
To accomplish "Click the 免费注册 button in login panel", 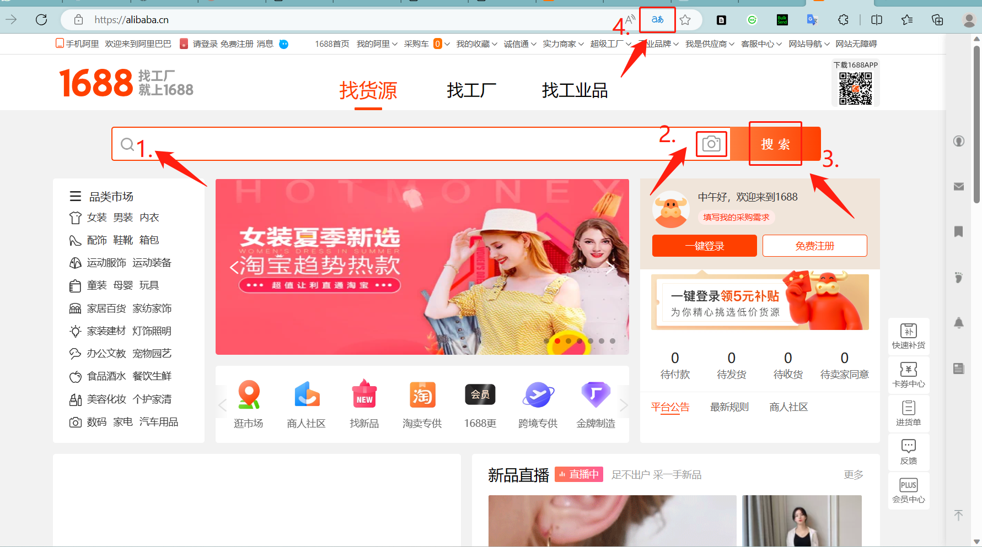I will [x=815, y=246].
